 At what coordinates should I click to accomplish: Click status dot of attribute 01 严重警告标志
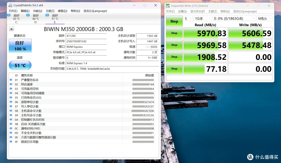point(11,80)
